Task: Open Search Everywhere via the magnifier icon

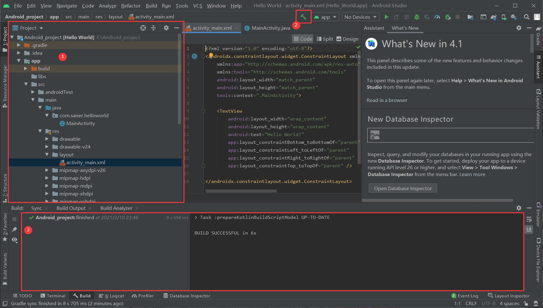Action: (x=527, y=17)
